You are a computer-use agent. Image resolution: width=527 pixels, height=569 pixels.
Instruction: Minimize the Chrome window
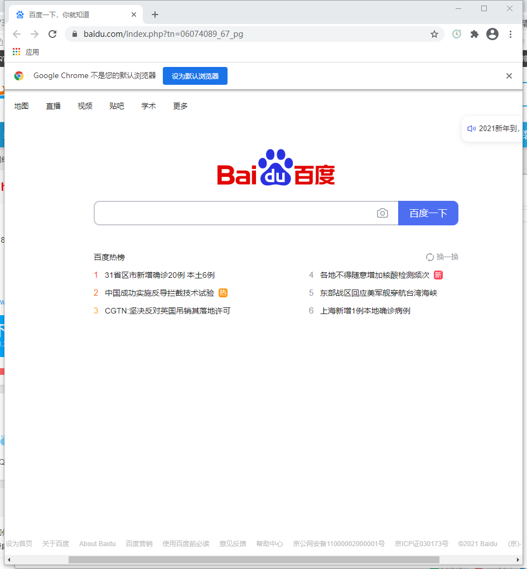point(458,8)
